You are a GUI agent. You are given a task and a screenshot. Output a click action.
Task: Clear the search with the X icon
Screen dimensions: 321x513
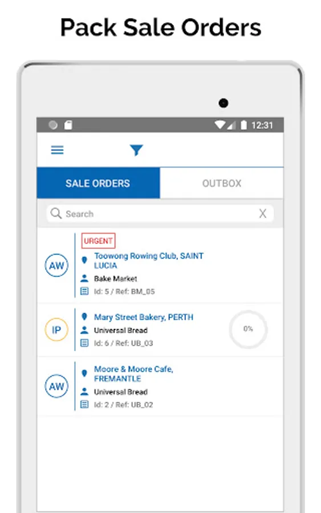click(x=262, y=213)
